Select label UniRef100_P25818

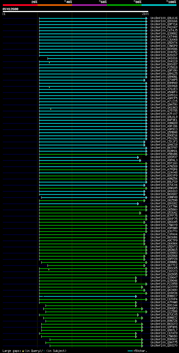[164, 67]
